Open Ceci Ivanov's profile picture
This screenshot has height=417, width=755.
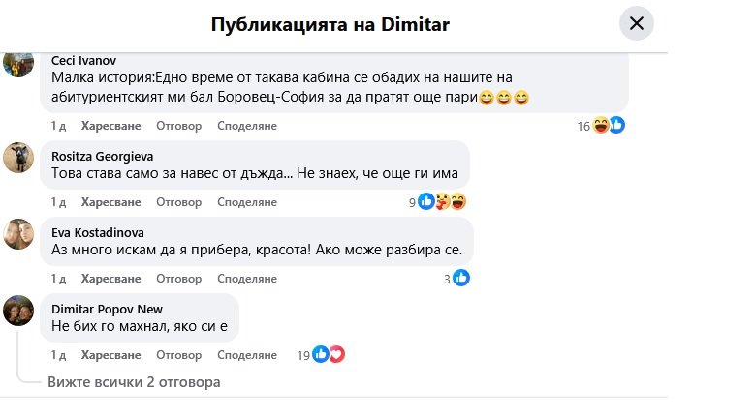(x=20, y=65)
